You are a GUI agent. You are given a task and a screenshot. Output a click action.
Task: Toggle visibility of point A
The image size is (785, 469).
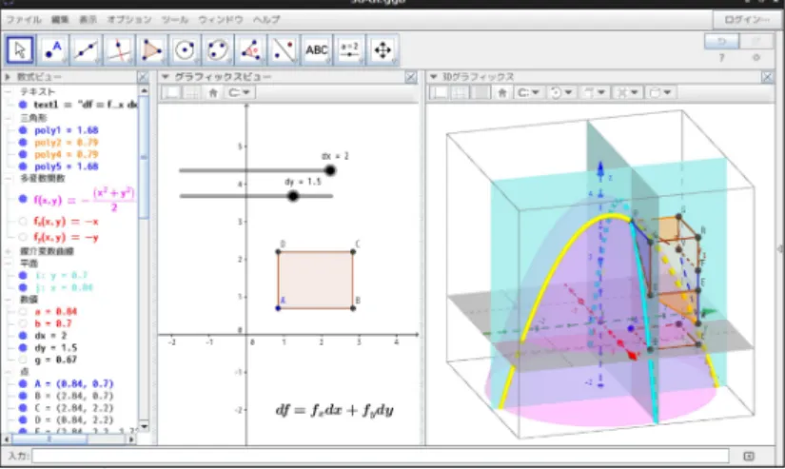point(23,384)
